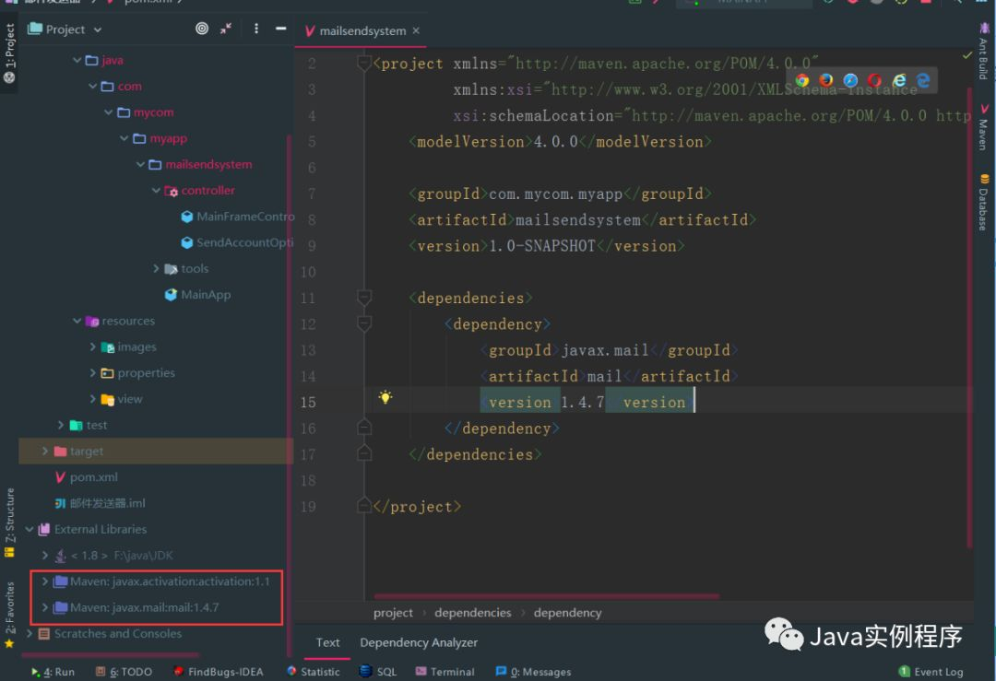Click the locate target icon in Project panel

pyautogui.click(x=202, y=29)
